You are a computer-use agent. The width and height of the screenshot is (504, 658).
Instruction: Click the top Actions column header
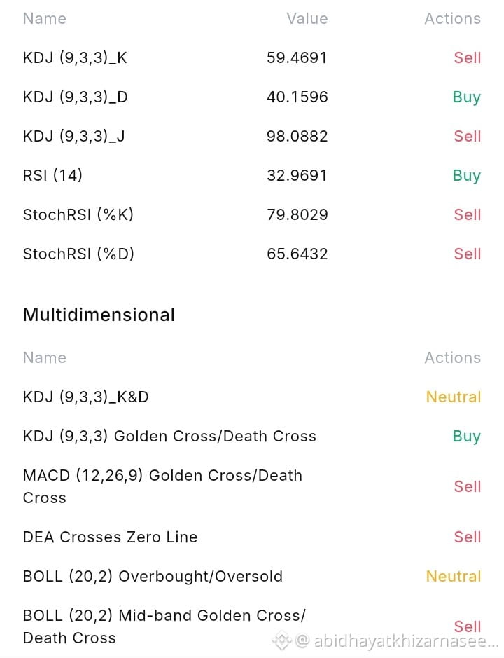[452, 18]
